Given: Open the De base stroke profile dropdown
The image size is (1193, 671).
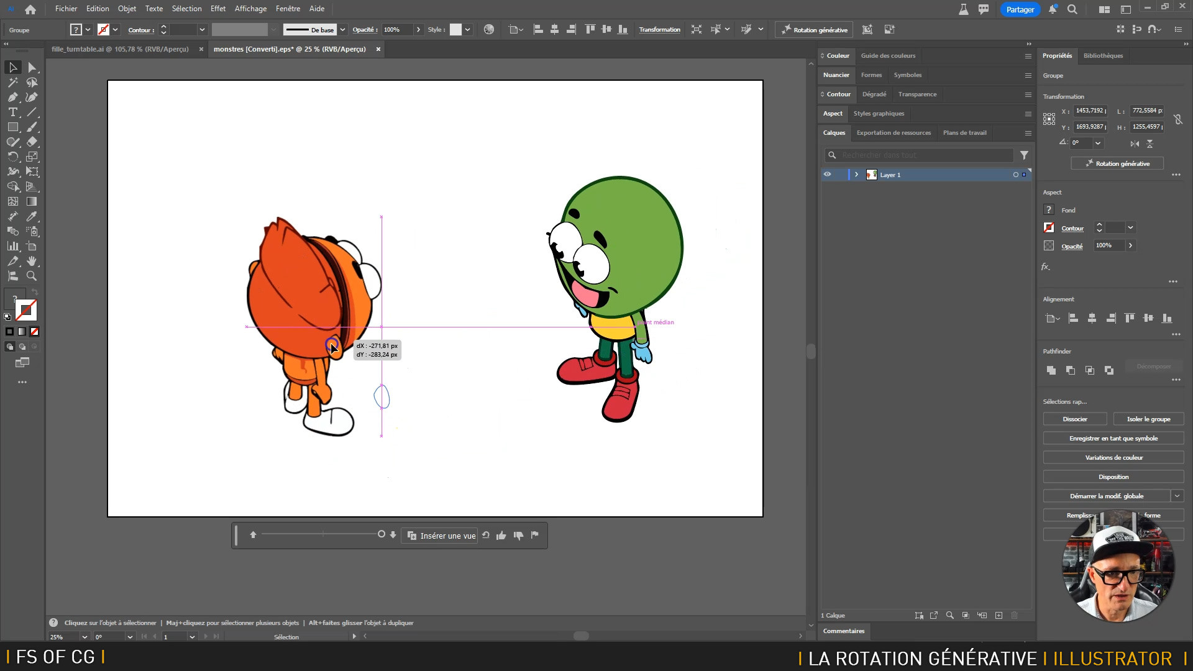Looking at the screenshot, I should pyautogui.click(x=342, y=29).
